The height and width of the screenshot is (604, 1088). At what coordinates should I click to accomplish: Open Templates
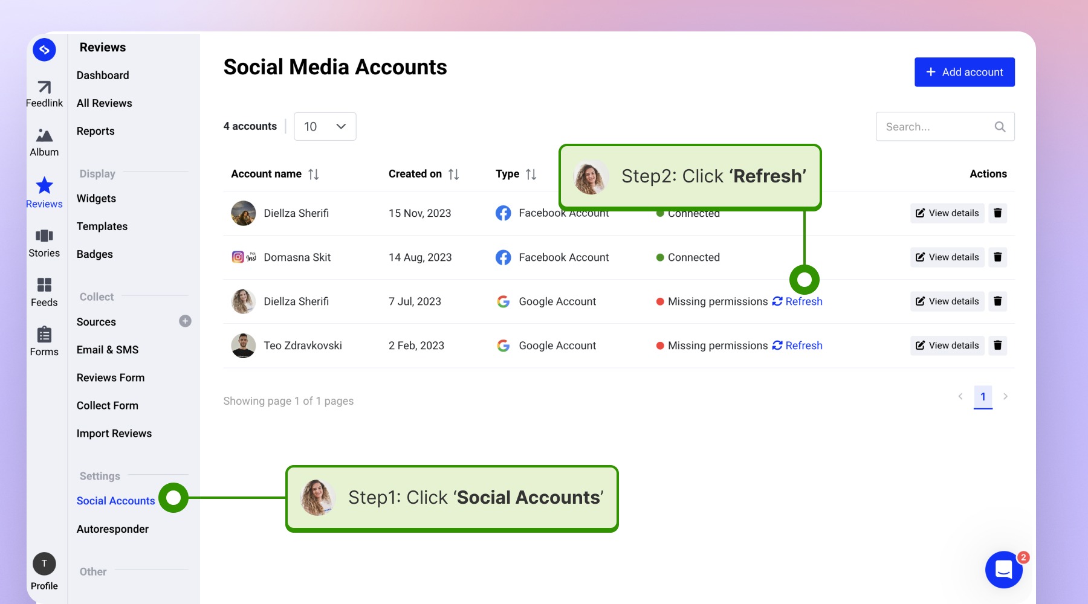coord(102,226)
